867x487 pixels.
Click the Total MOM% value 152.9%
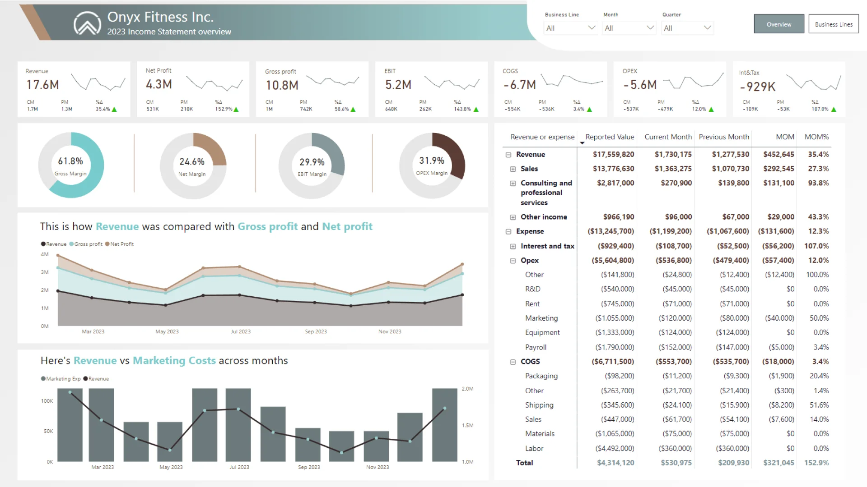816,463
